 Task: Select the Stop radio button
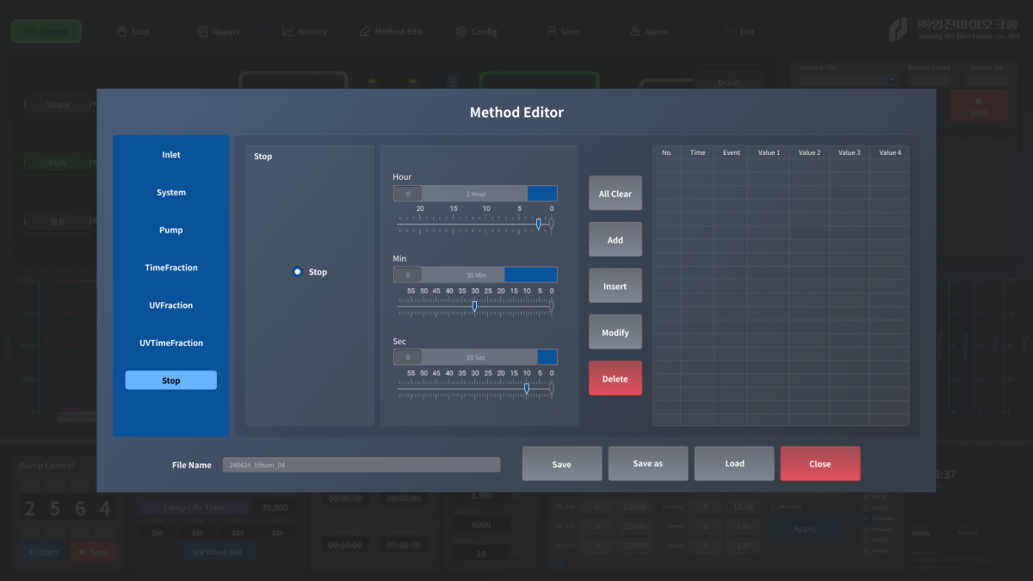[x=298, y=272]
